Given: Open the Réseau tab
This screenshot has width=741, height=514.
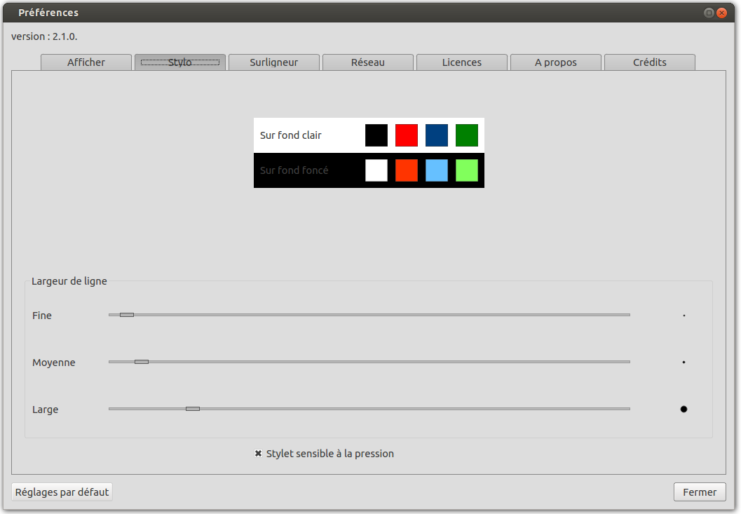Looking at the screenshot, I should (x=367, y=62).
